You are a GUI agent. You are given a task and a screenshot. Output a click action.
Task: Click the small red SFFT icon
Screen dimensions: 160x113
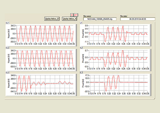[x=76, y=15]
